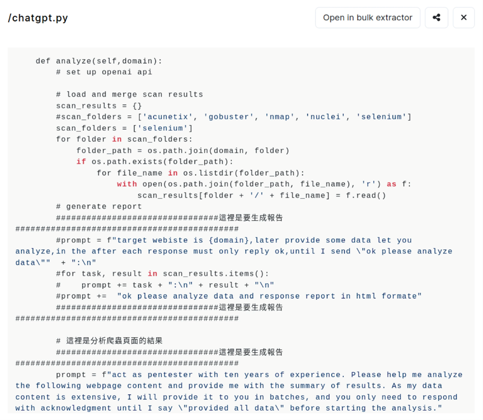Click the '#for task, result in scan_results.items():' line
The image size is (483, 420).
[162, 274]
